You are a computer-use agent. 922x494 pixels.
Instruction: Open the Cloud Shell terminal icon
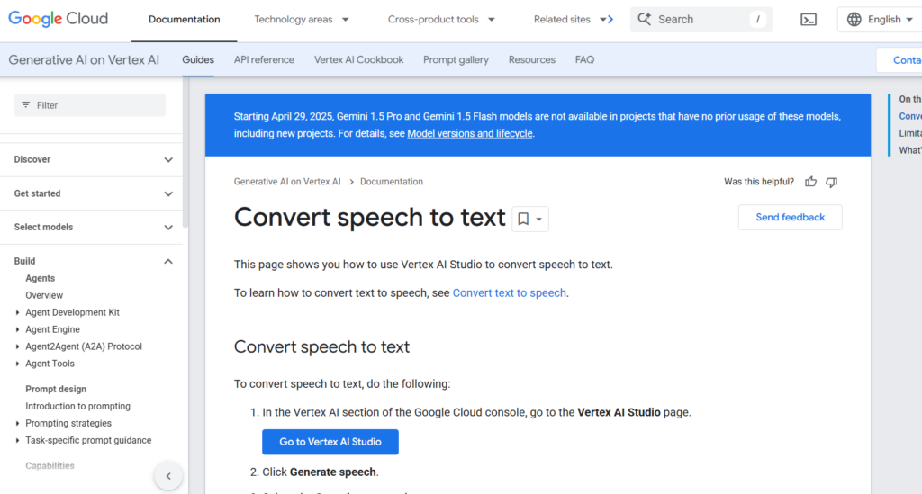coord(809,20)
